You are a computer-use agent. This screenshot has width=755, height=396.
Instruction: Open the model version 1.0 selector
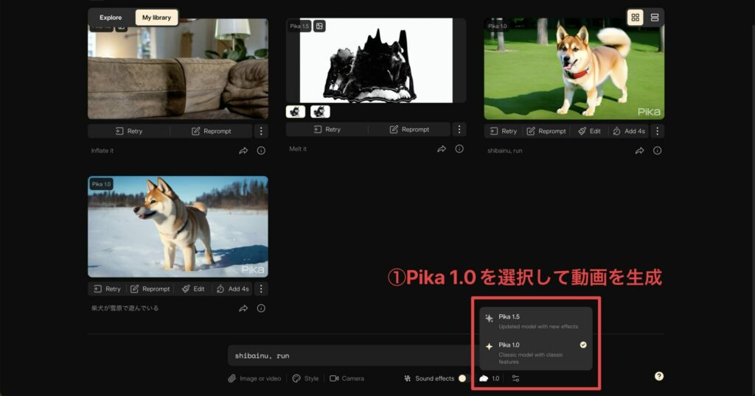tap(490, 378)
